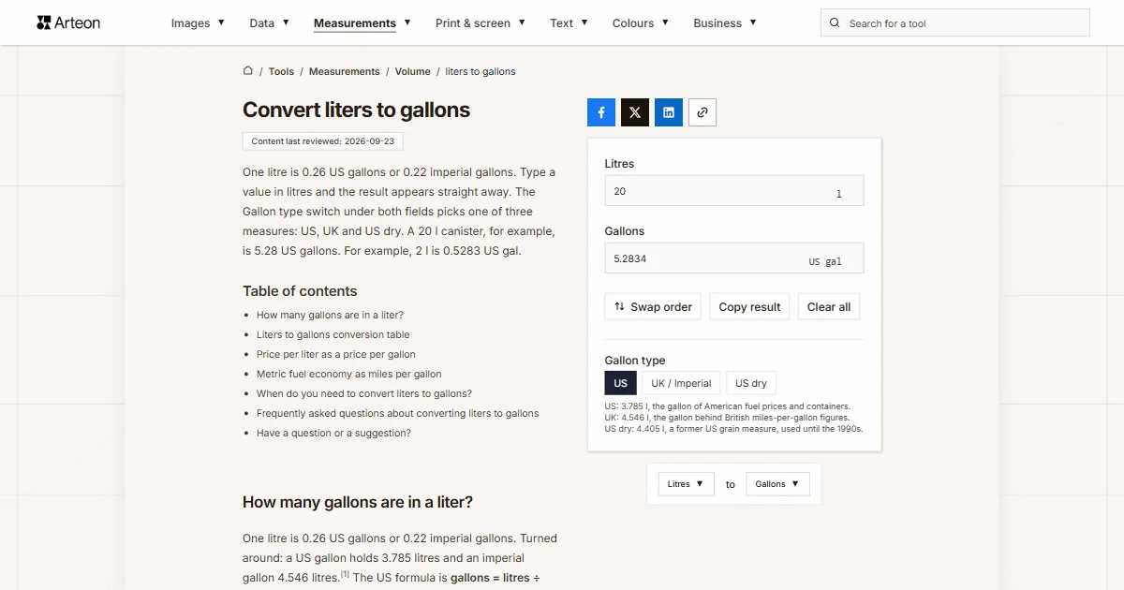Expand the Business menu

725,23
